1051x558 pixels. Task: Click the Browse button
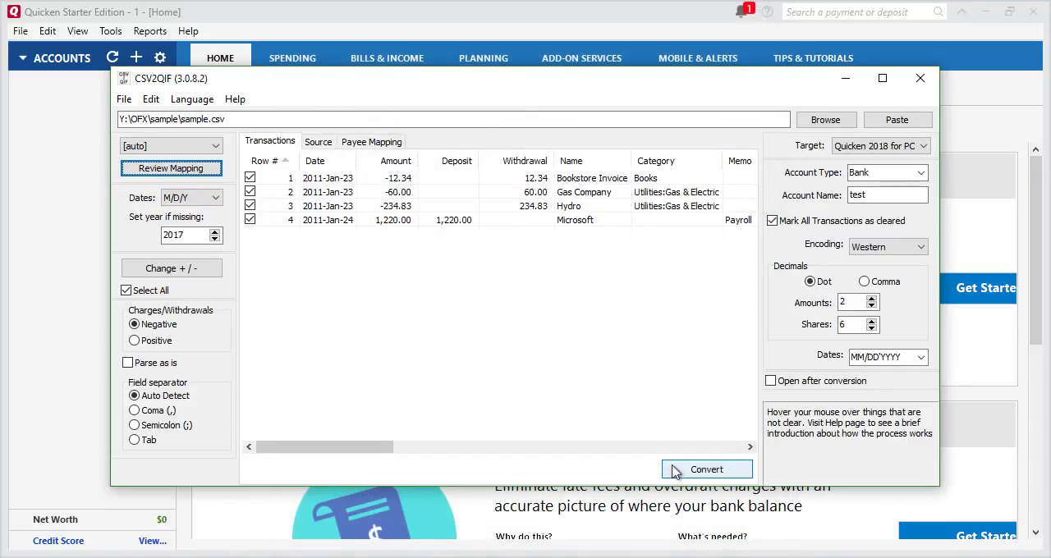point(826,119)
